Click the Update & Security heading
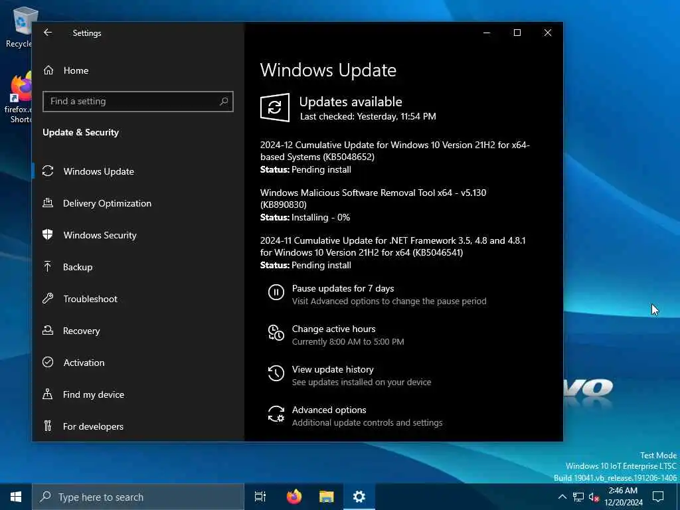Screen dimensions: 680x510 [x=80, y=132]
